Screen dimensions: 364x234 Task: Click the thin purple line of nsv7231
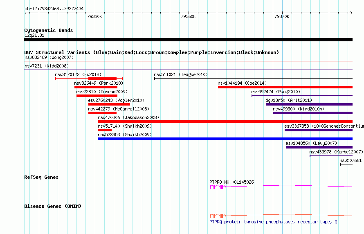click(188, 70)
